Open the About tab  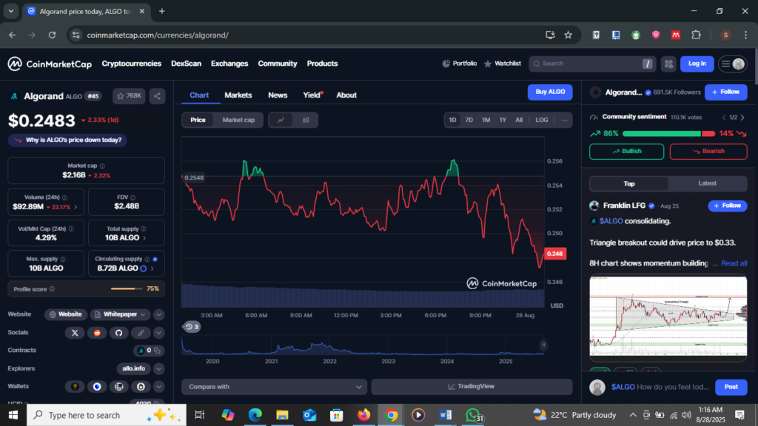pos(346,95)
